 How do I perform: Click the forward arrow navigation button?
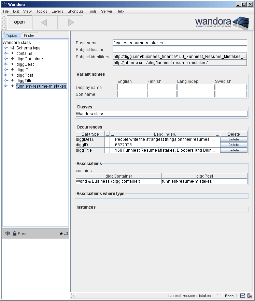click(x=71, y=22)
